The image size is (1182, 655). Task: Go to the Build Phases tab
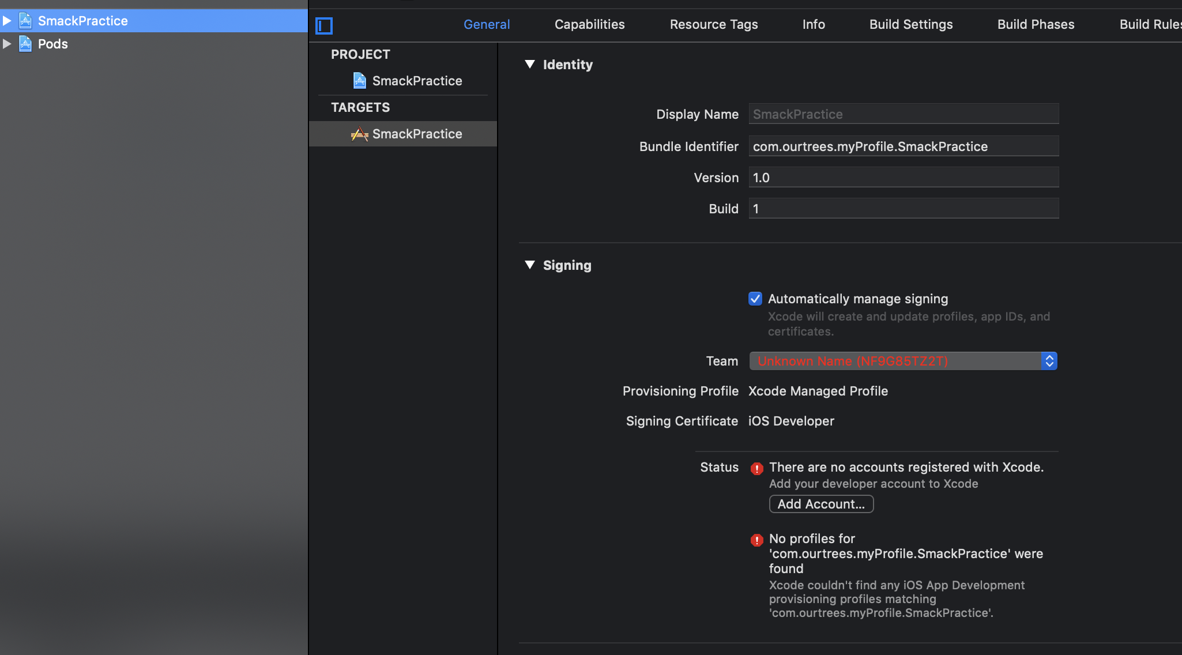pyautogui.click(x=1036, y=24)
